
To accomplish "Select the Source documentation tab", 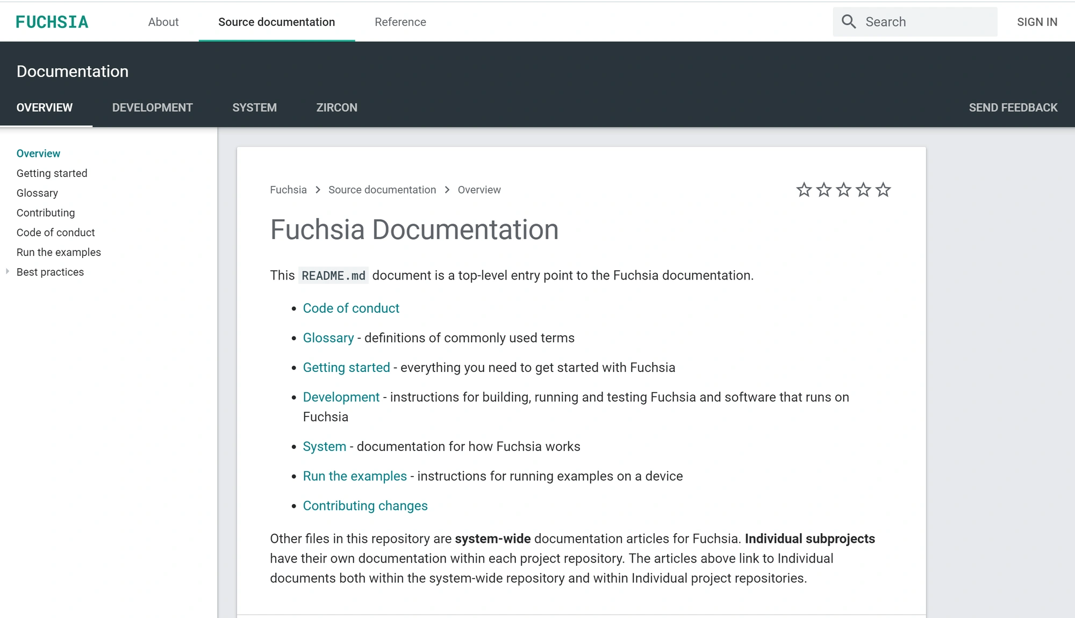I will (x=276, y=22).
